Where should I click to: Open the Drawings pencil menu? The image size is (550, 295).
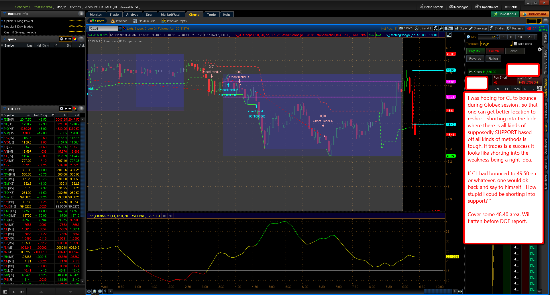point(478,28)
